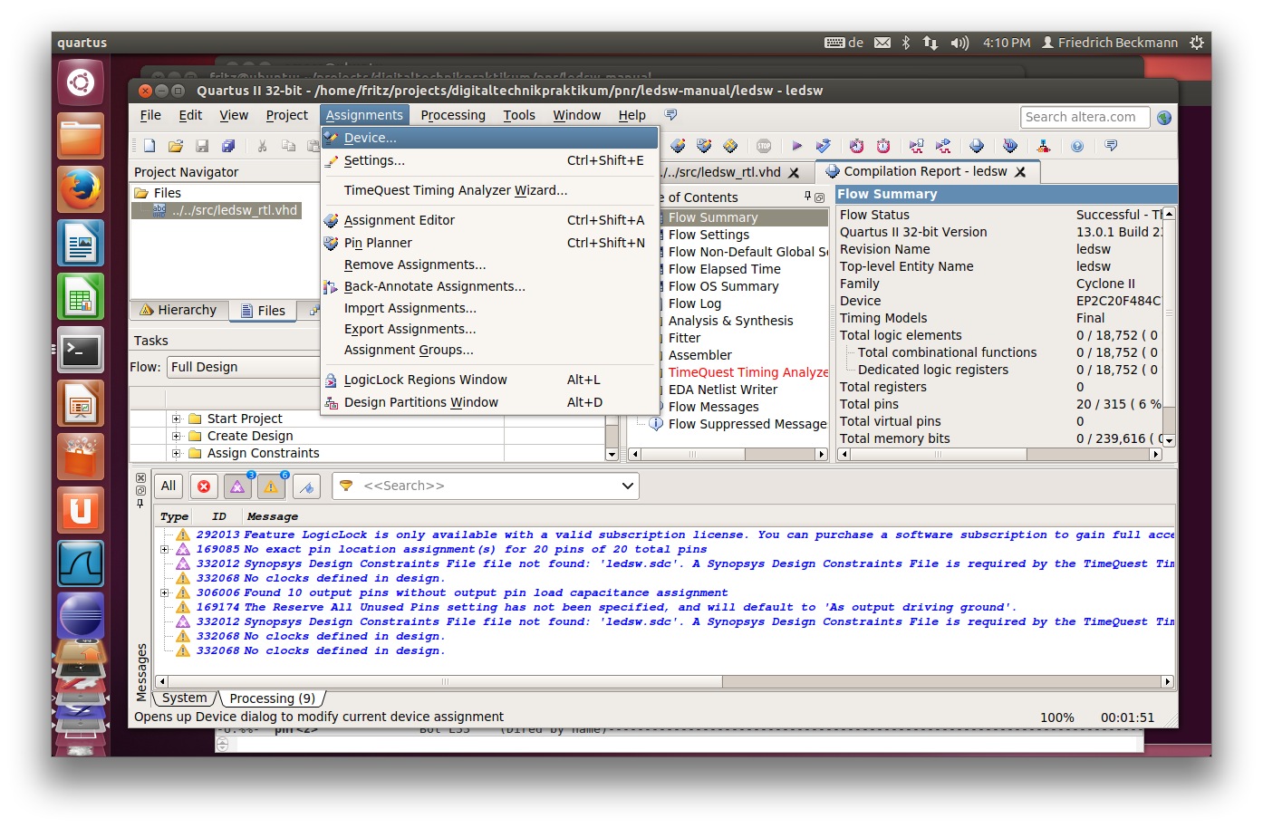Click the Start Compilation play icon
Viewport: 1263px width, 828px height.
[x=796, y=146]
